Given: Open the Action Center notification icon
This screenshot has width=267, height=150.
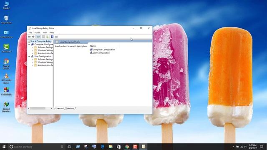Looking at the screenshot, I should [262, 147].
